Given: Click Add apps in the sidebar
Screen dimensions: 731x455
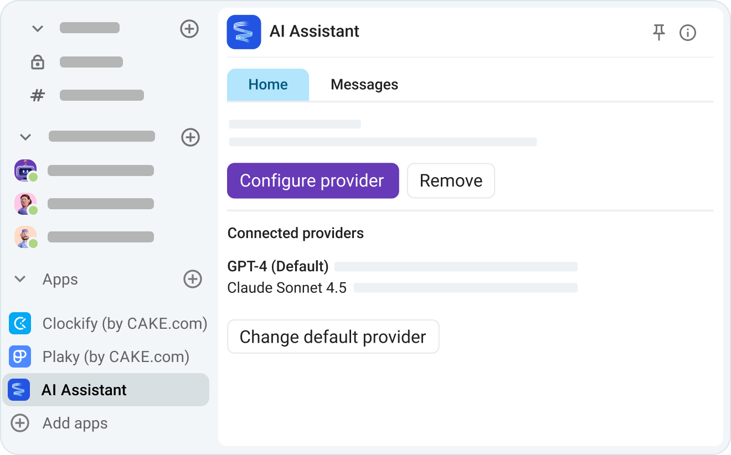Looking at the screenshot, I should pos(74,423).
